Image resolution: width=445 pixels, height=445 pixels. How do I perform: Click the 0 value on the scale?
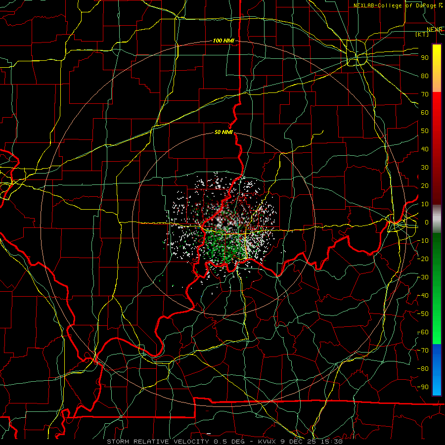coord(427,222)
